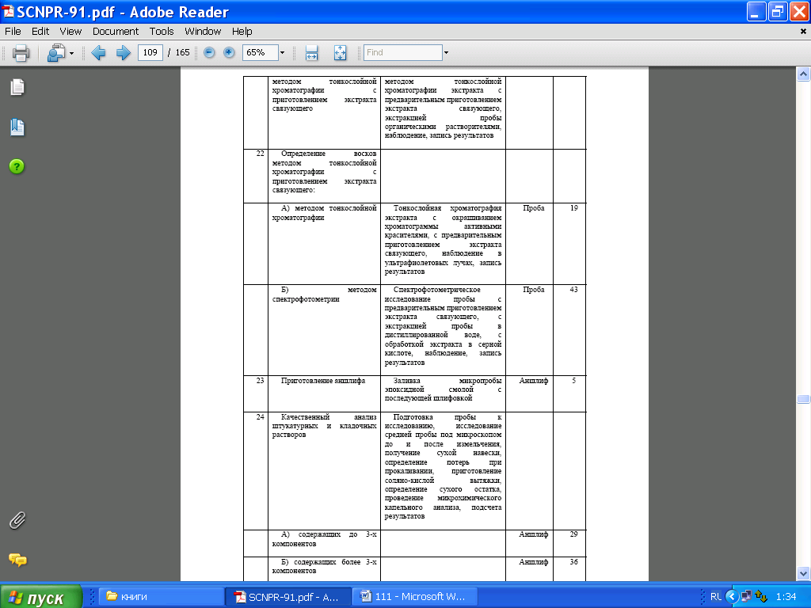This screenshot has width=811, height=608.
Task: Click the zoom in plus button
Action: point(229,53)
